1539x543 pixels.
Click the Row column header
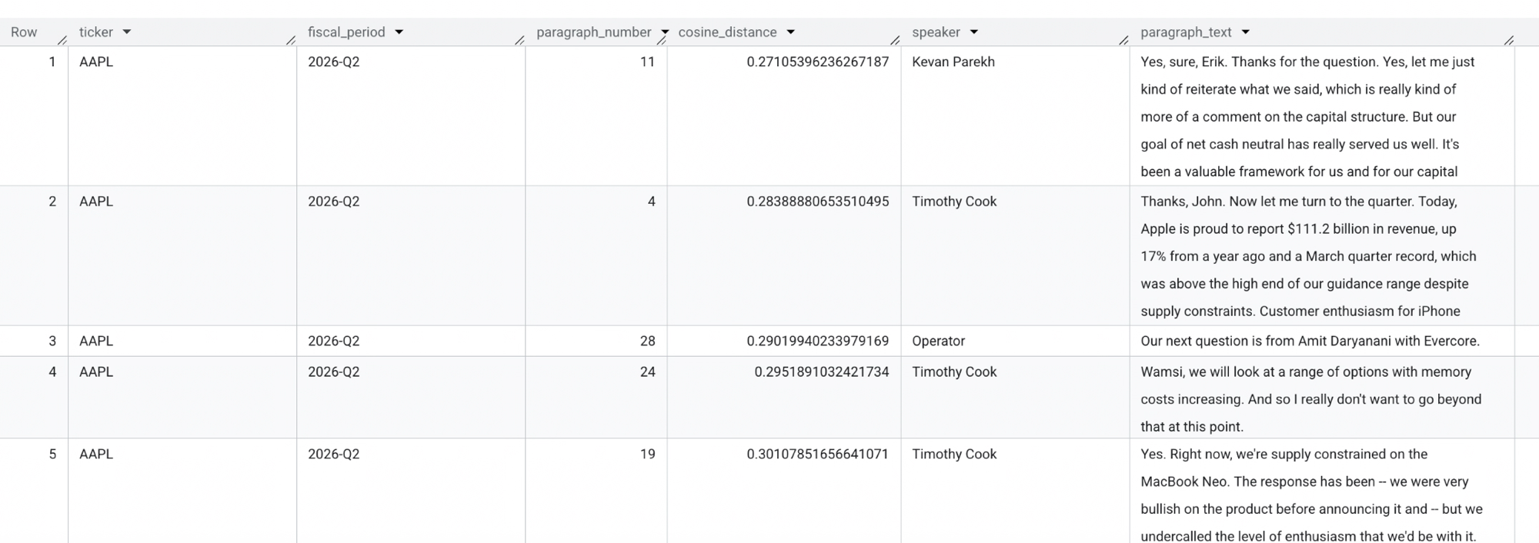point(24,32)
